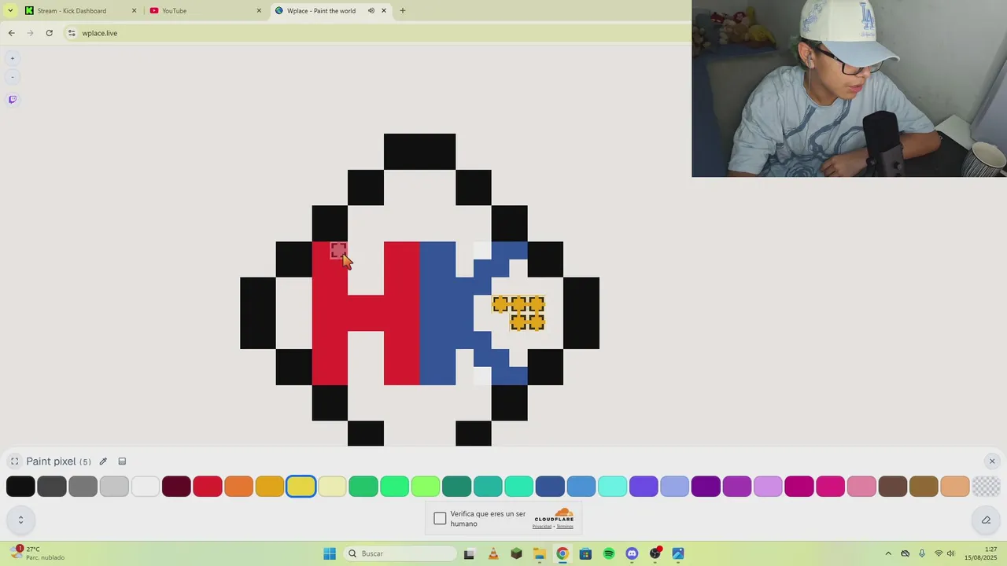Open the tab search dropdown arrow
Viewport: 1007px width, 566px height.
click(10, 10)
